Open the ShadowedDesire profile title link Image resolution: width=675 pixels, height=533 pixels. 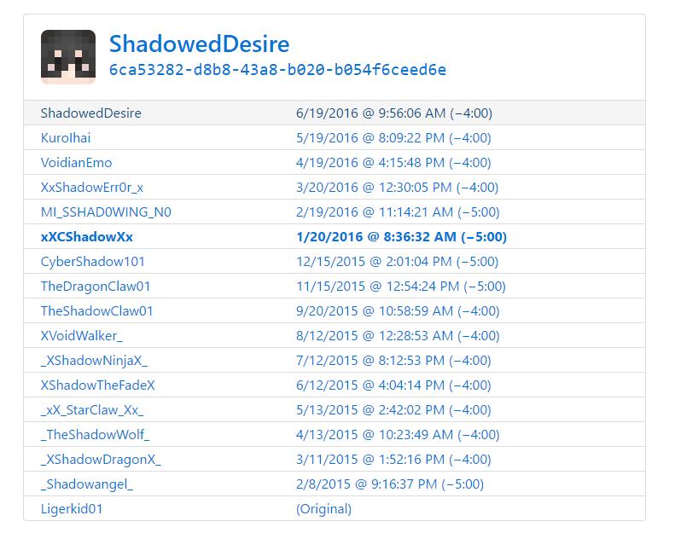[200, 43]
